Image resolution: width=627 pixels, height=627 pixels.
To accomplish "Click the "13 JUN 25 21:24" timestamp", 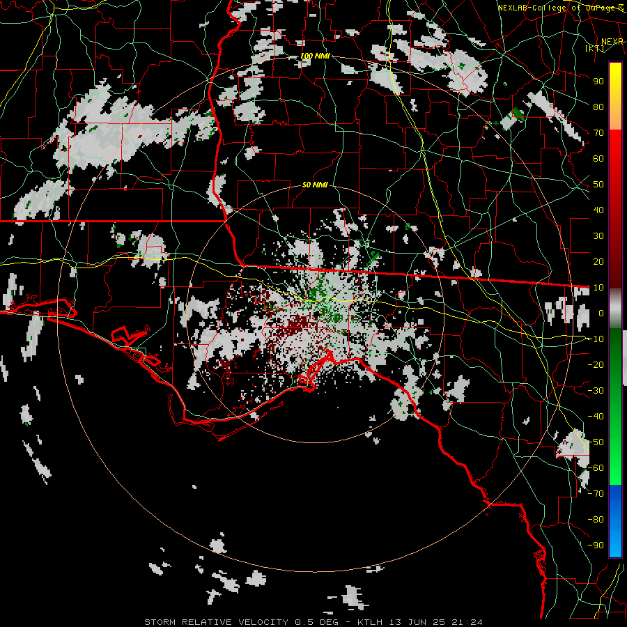I will pos(436,622).
